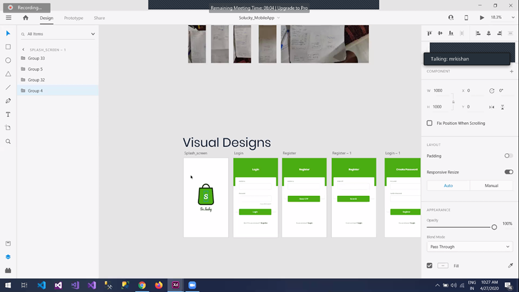Enable Fix Position When Scrolling checkbox
Image resolution: width=519 pixels, height=292 pixels.
tap(430, 123)
